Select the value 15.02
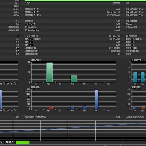The width and height of the screenshot is (146, 146). coord(118,21)
